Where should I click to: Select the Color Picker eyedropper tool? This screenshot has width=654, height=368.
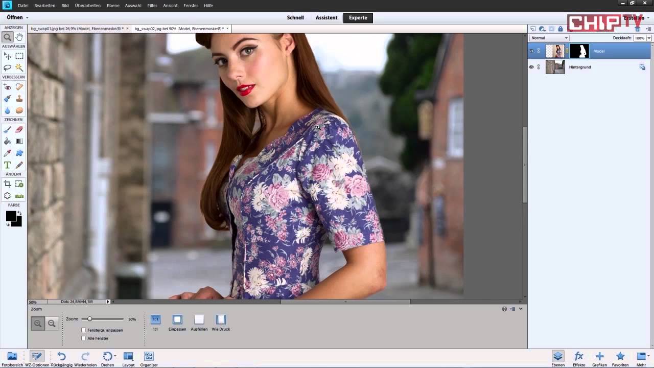(x=8, y=153)
